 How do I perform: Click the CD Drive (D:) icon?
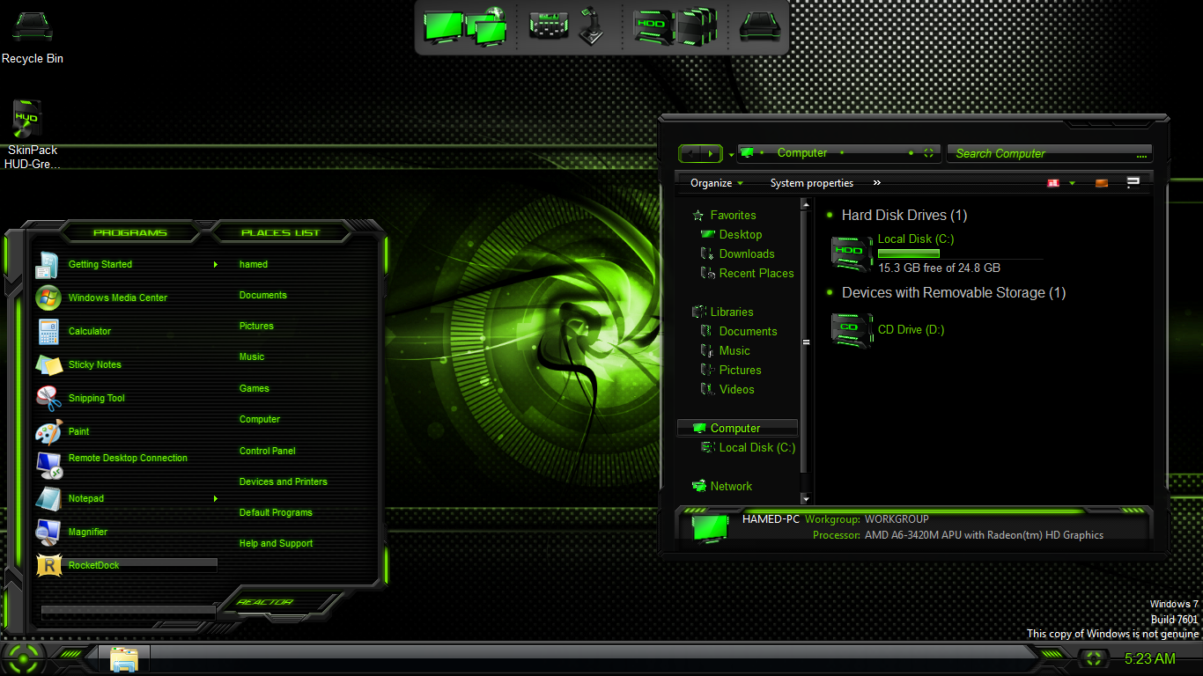tap(852, 329)
